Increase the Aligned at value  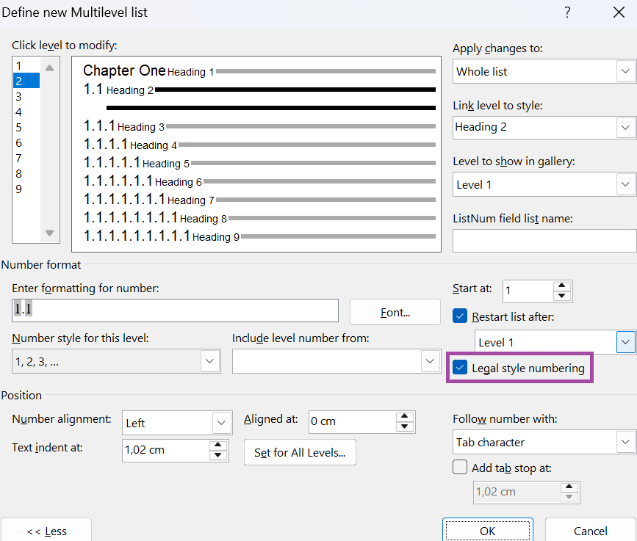click(x=405, y=416)
